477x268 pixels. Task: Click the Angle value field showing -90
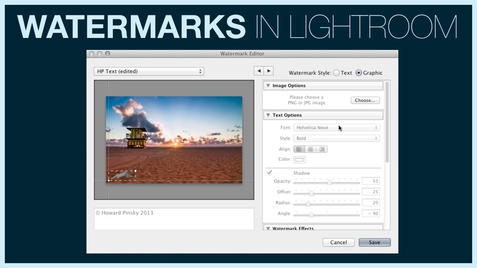coord(371,214)
